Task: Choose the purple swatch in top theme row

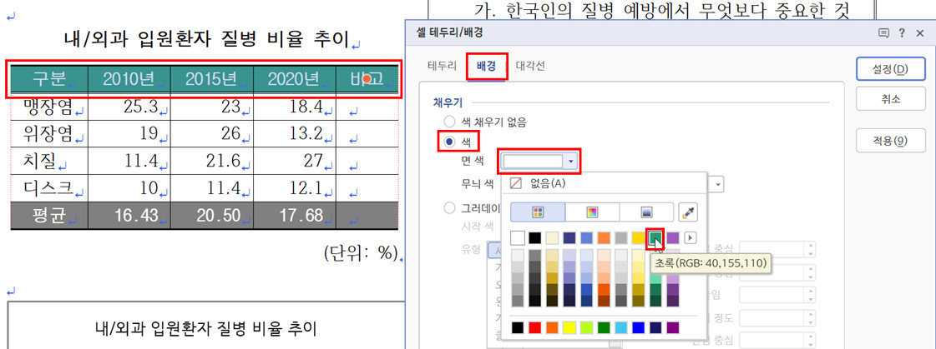Action: point(673,238)
